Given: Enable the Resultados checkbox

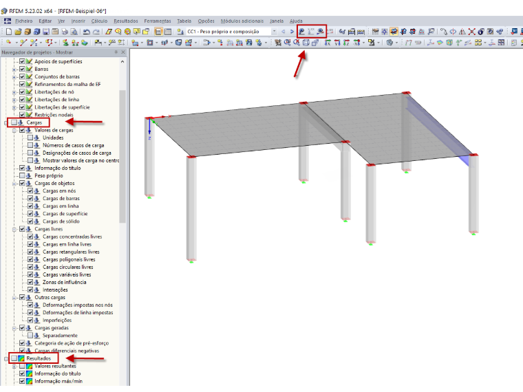Looking at the screenshot, I should click(14, 358).
